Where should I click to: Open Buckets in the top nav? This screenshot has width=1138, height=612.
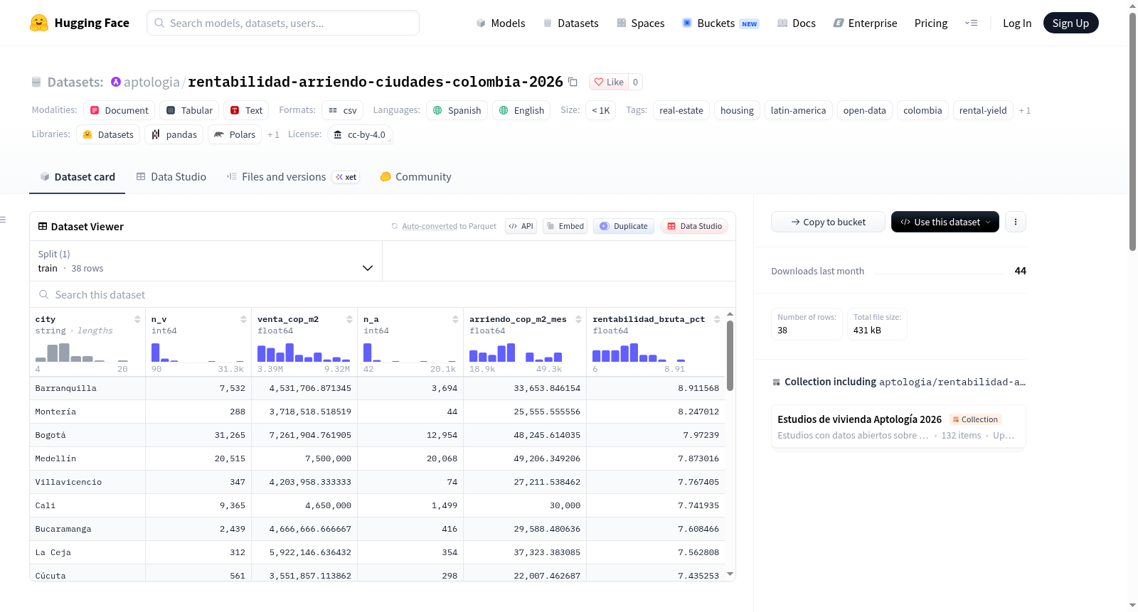coord(720,23)
